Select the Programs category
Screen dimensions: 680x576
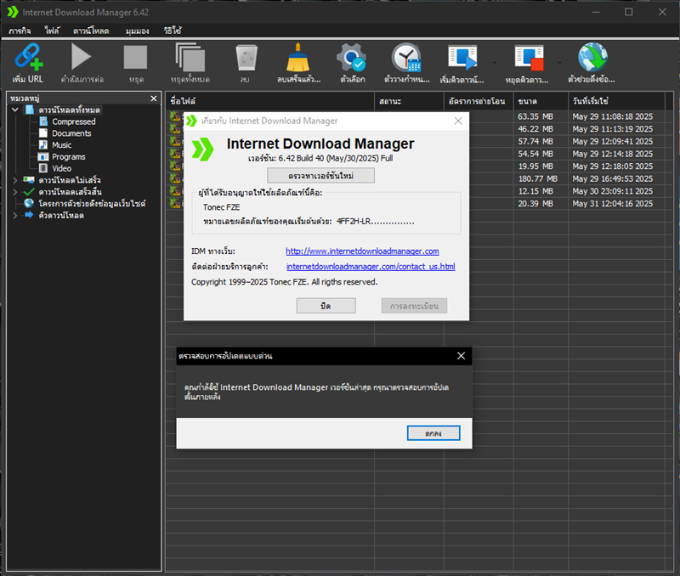69,157
